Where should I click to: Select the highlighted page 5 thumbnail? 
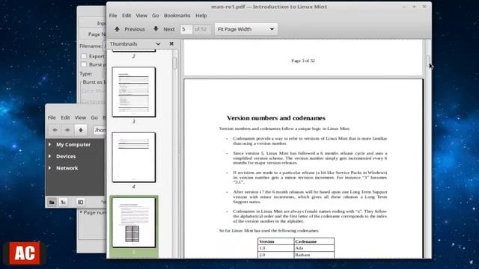pos(134,223)
